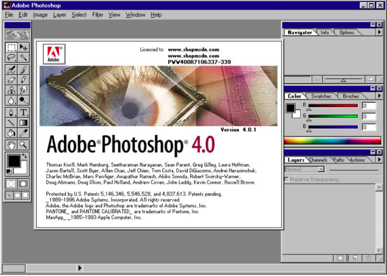Select the Rectangular Marquee tool

11,47
